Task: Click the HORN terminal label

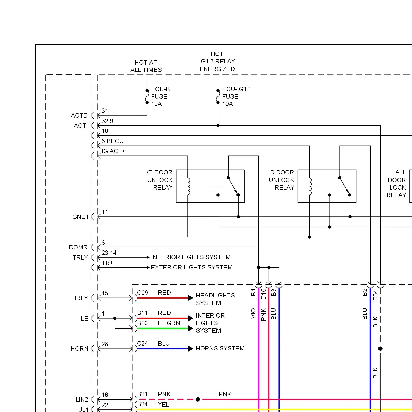Action: [79, 349]
